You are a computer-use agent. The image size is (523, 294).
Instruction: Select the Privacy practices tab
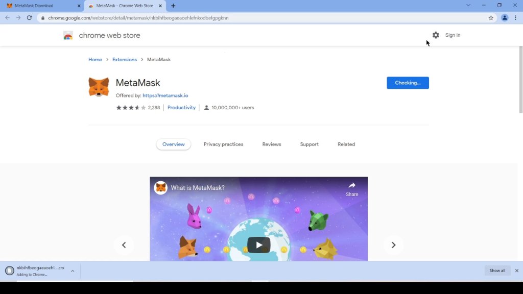pyautogui.click(x=223, y=144)
